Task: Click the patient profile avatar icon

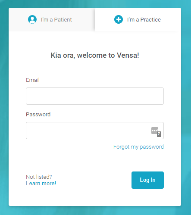Action: (x=32, y=19)
